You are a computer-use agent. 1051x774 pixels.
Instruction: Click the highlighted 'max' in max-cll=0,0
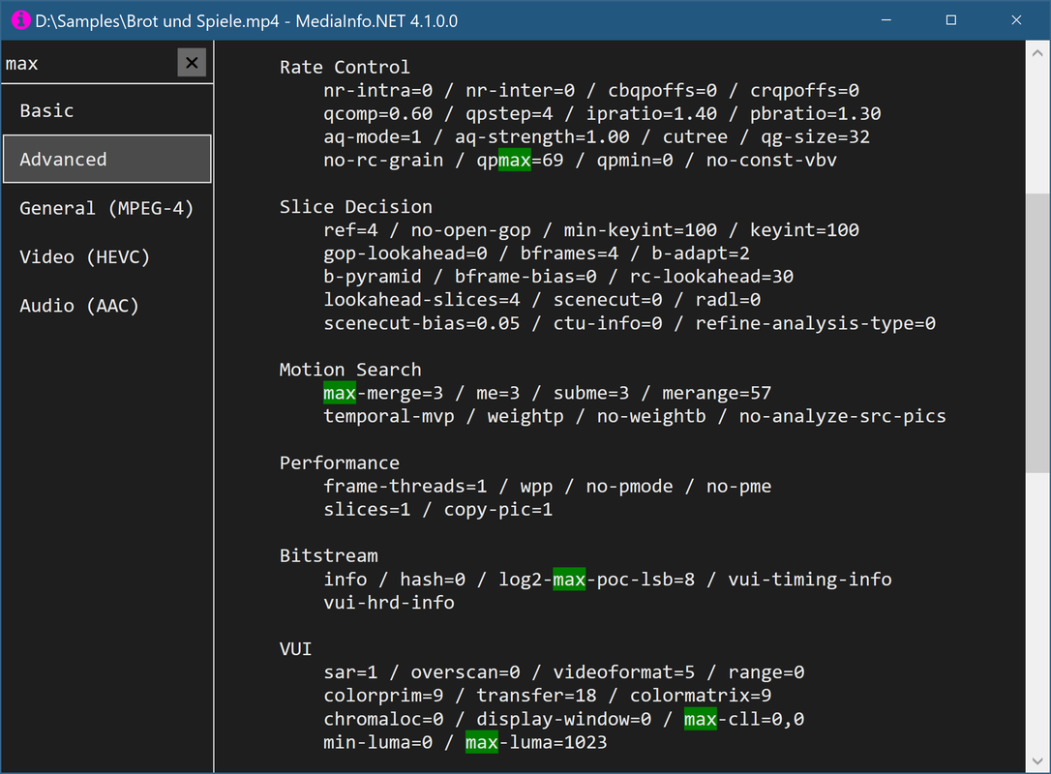coord(701,719)
